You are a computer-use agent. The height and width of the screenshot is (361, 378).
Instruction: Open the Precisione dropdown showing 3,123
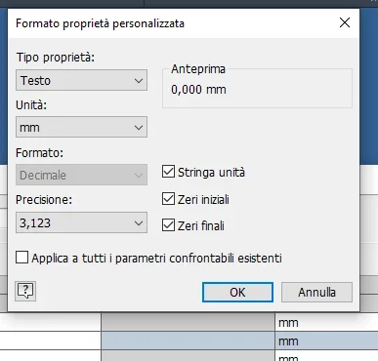[81, 222]
